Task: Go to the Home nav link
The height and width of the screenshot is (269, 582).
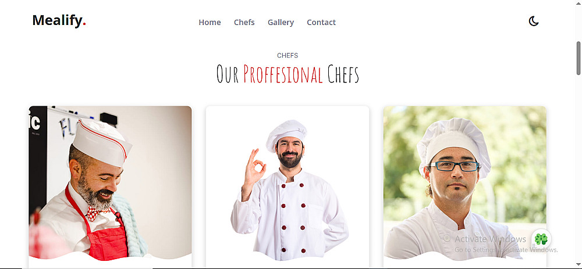Action: 210,22
